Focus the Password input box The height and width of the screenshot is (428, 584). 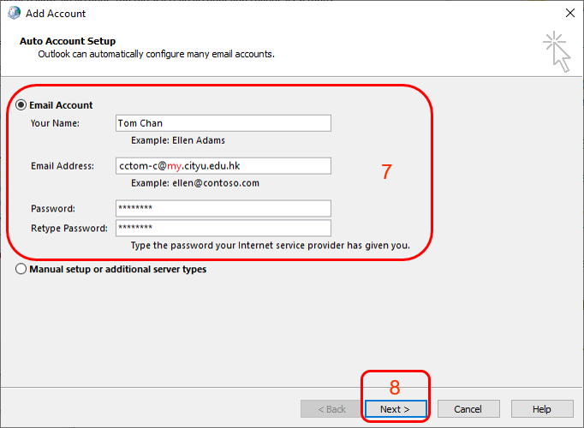[223, 209]
